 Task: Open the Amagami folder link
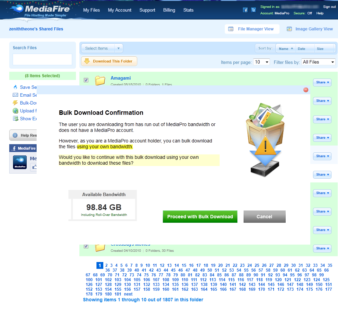tap(121, 78)
